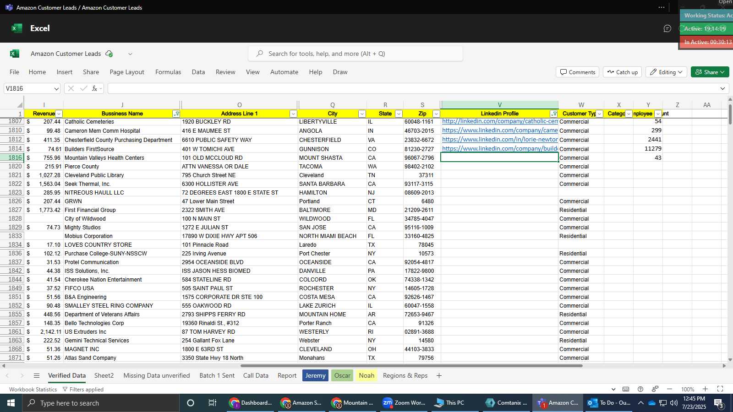Click the Excel app logo in header
The image size is (733, 412).
[17, 28]
